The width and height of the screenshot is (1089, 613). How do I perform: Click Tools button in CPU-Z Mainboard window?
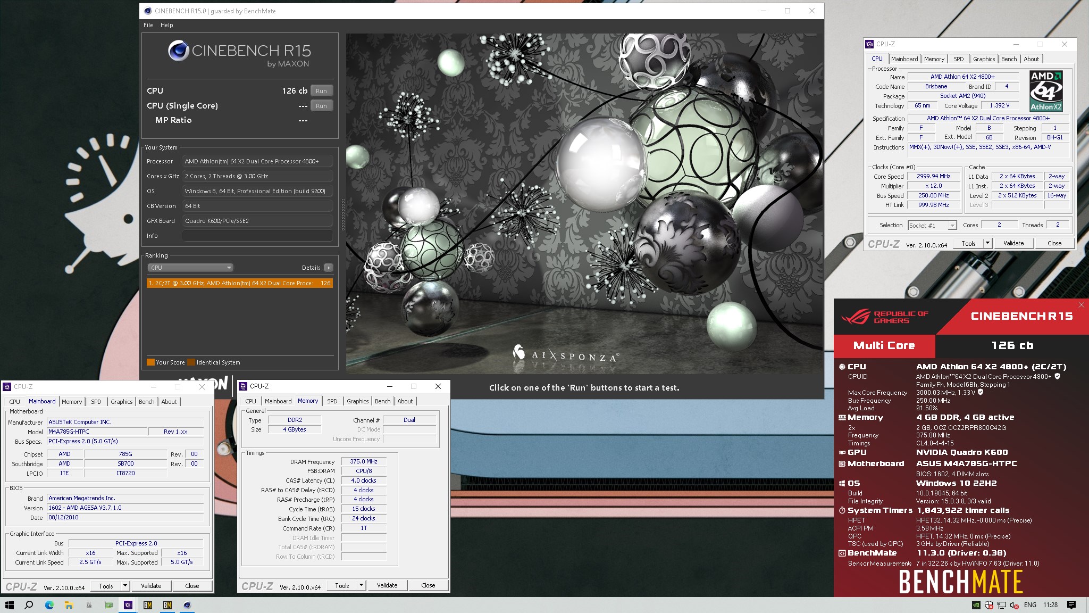coord(106,586)
